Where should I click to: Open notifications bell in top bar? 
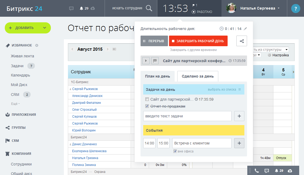pos(81,8)
